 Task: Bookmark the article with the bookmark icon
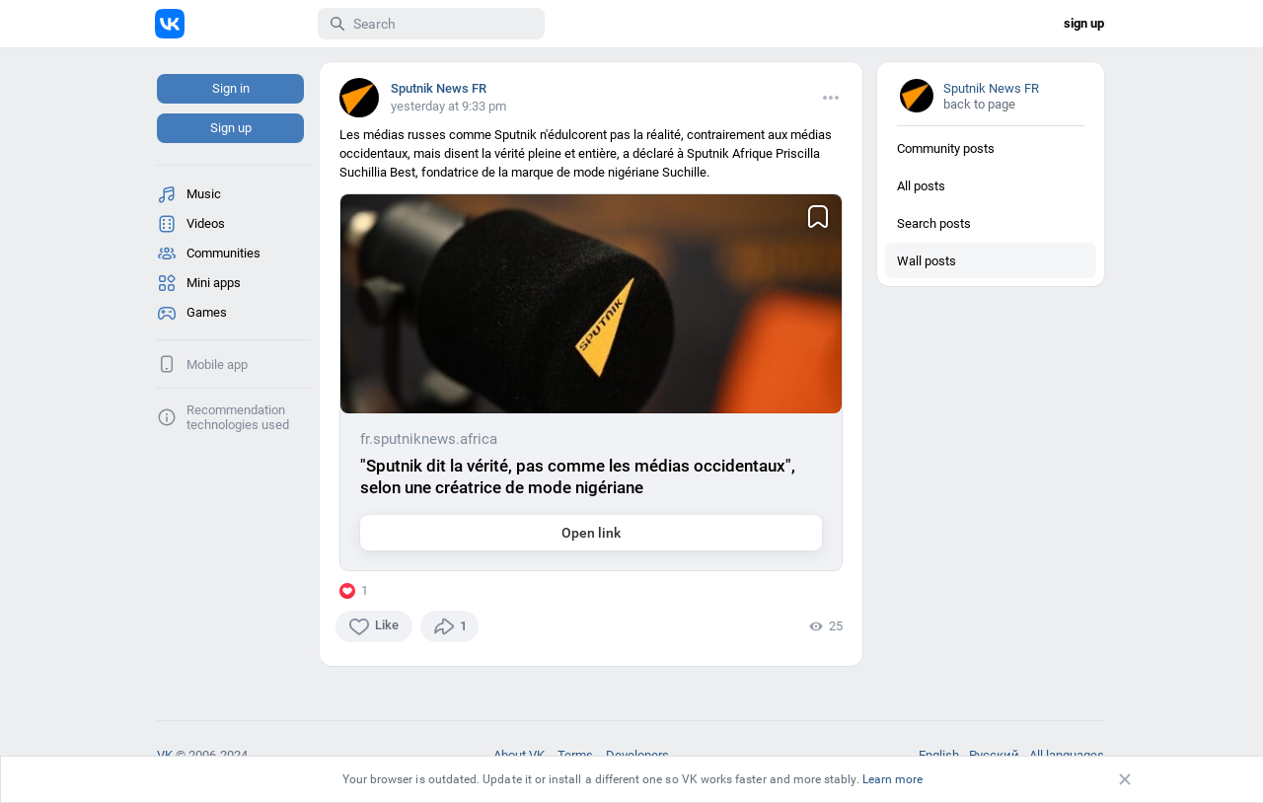818,217
